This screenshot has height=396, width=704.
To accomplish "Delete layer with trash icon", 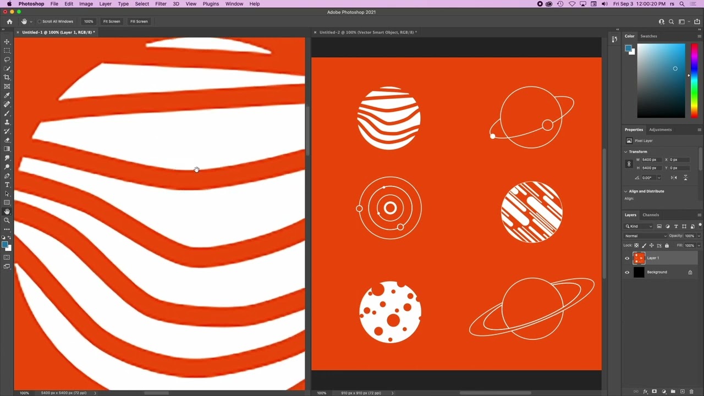I will (691, 392).
